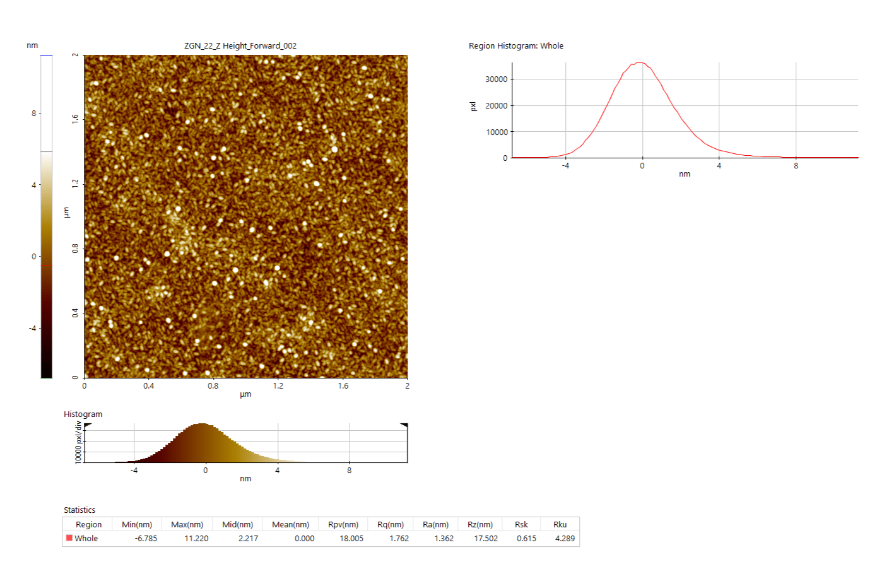This screenshot has width=877, height=574.
Task: Click the Rsk column header
Action: pyautogui.click(x=521, y=524)
